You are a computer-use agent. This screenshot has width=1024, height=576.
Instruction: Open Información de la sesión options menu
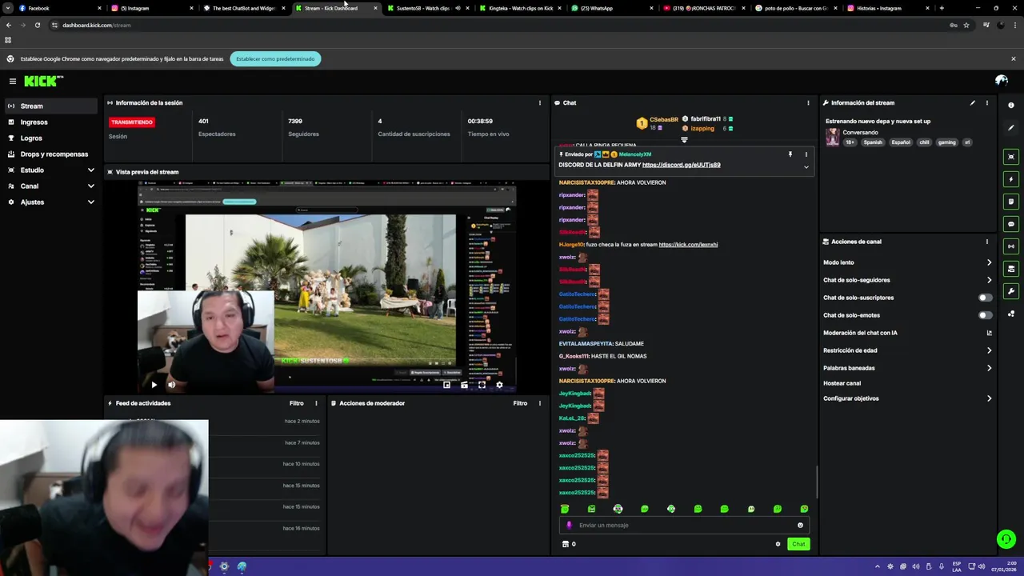[540, 102]
